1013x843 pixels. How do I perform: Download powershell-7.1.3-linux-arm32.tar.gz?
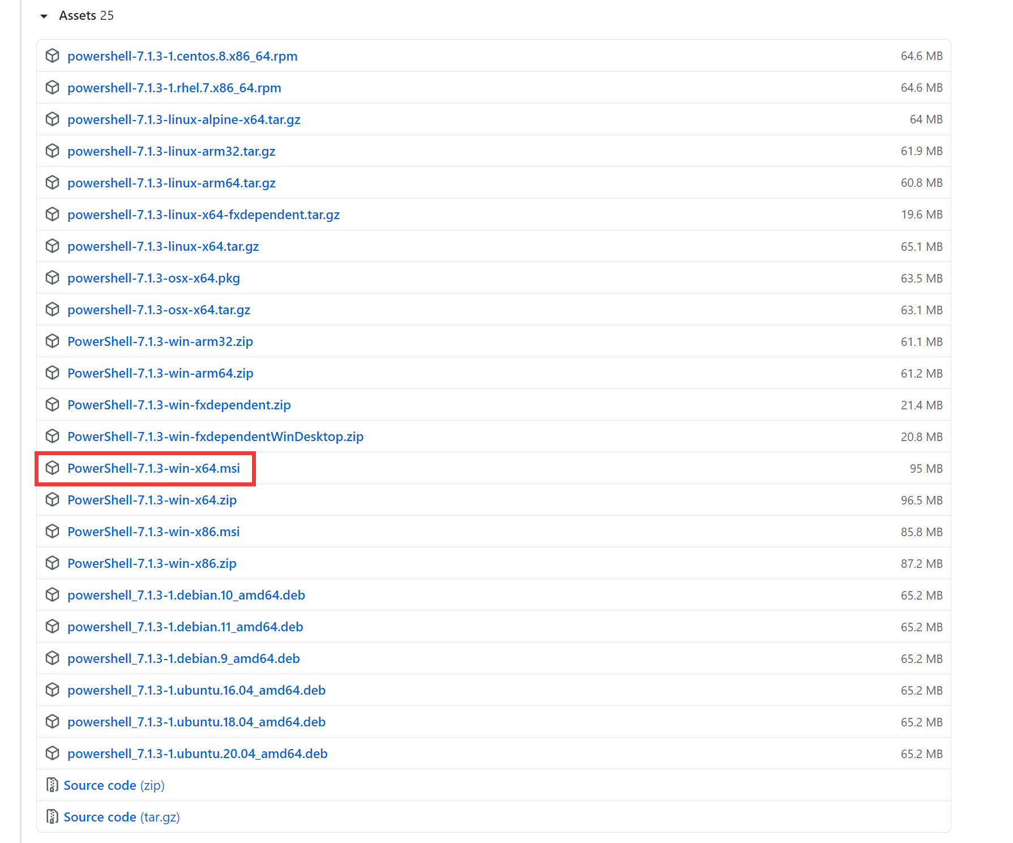(172, 151)
